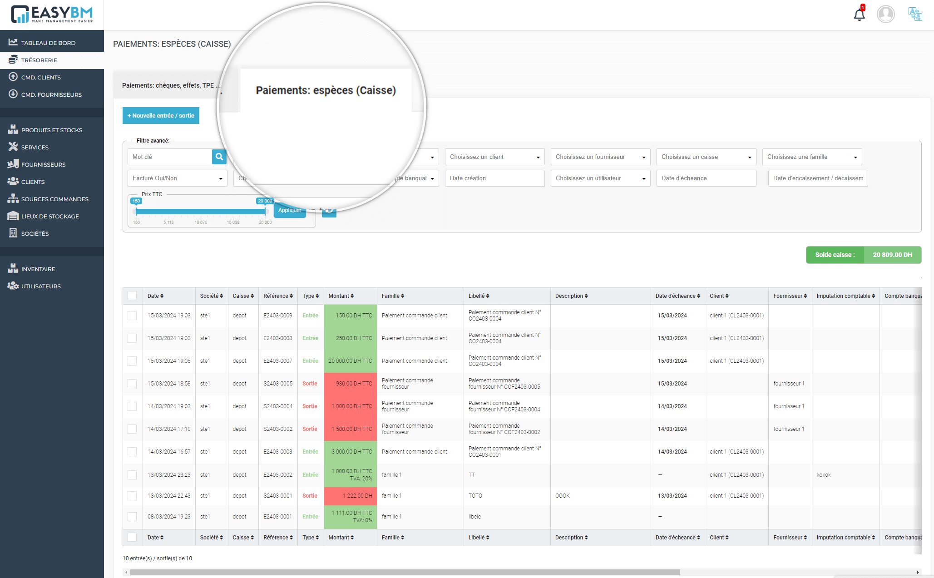Open the compte banquaire dropdown
Image resolution: width=934 pixels, height=578 pixels.
coord(415,178)
